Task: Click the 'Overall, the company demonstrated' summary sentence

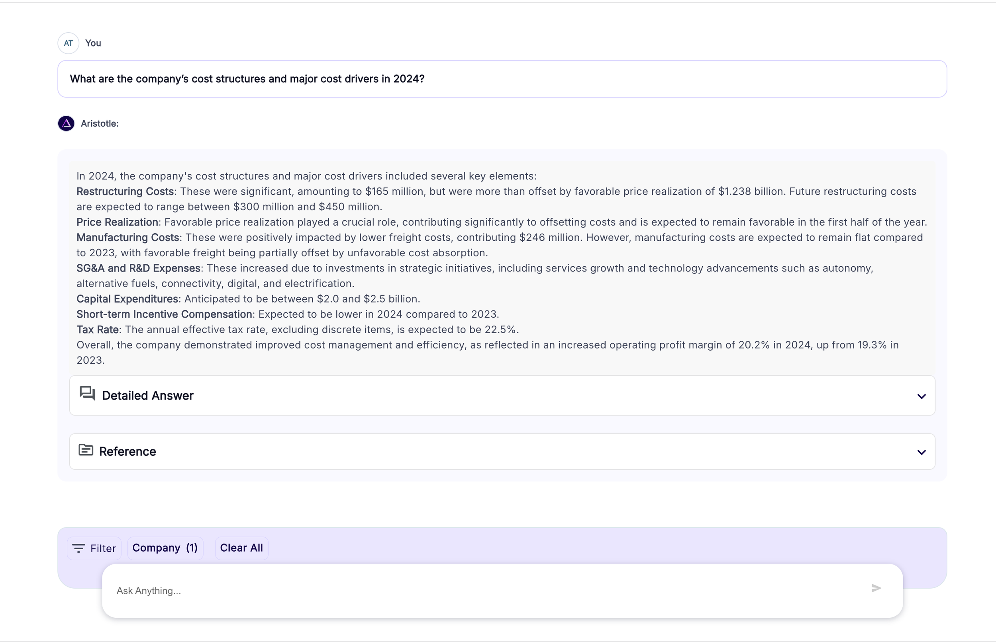Action: pos(487,353)
